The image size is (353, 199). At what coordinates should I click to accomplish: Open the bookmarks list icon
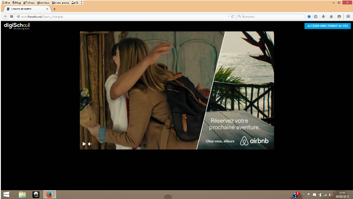coord(316,16)
